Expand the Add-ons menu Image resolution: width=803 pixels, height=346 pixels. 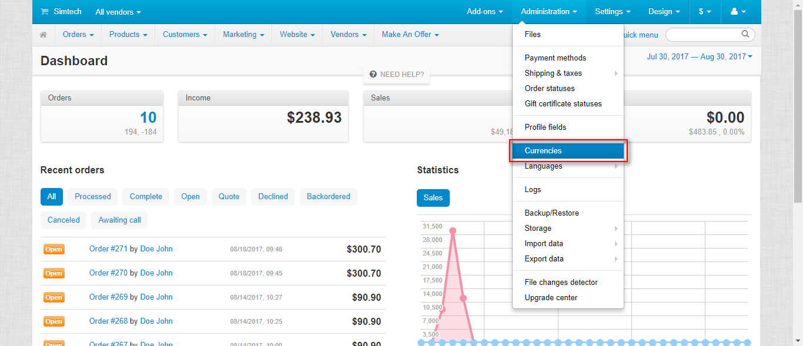pos(485,12)
